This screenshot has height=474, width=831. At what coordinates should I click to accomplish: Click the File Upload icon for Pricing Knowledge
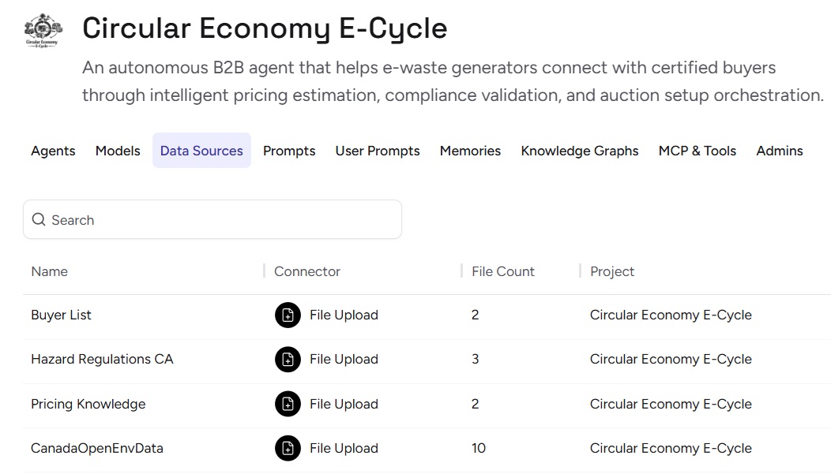click(x=288, y=405)
